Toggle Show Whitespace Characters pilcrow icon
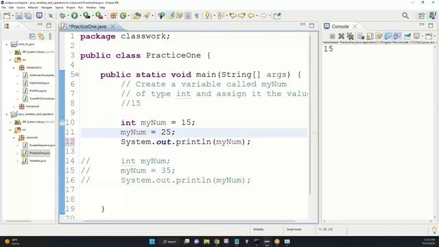This screenshot has height=247, width=439. tap(197, 16)
